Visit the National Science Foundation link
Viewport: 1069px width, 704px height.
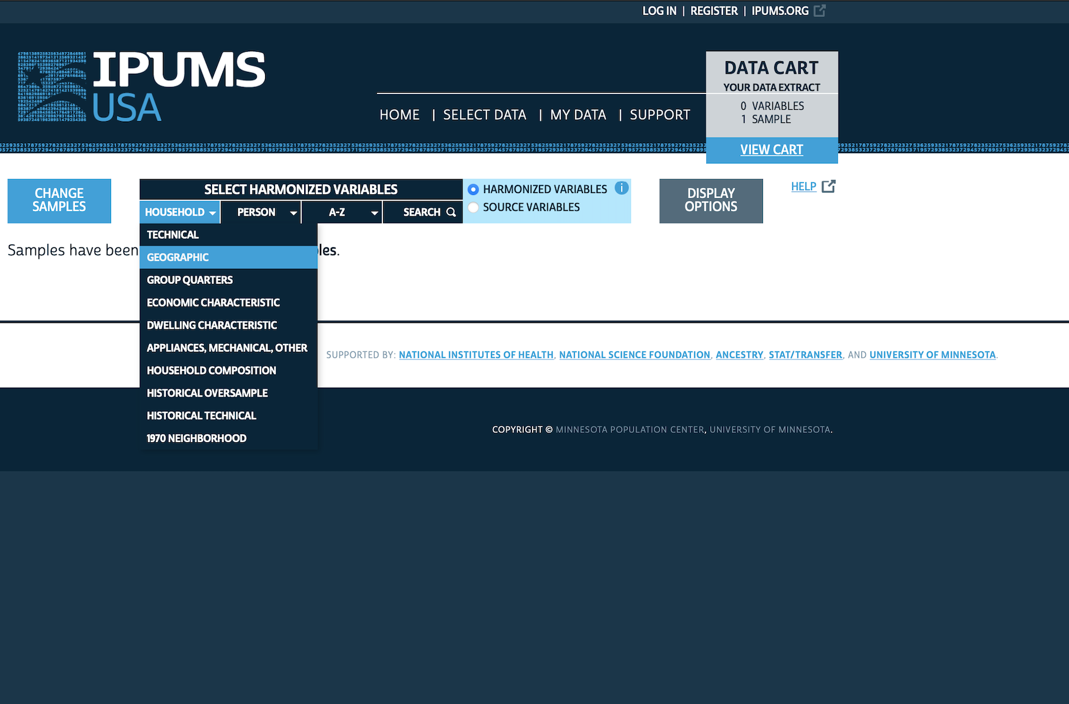click(x=634, y=355)
